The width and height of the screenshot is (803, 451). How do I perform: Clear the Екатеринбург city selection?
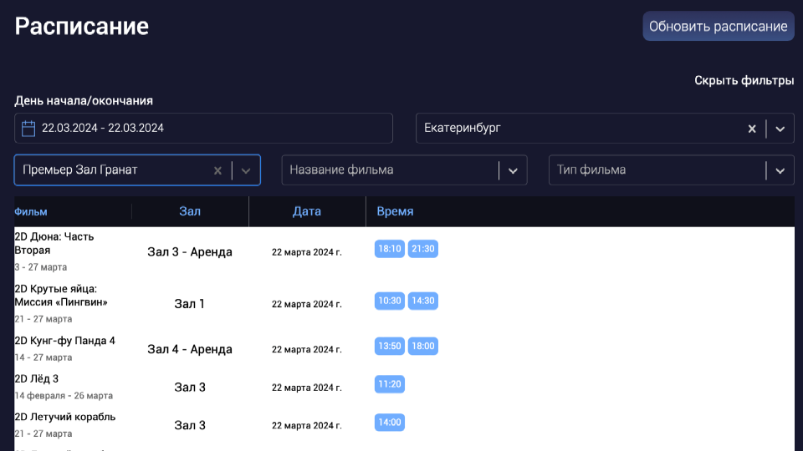[x=751, y=129]
